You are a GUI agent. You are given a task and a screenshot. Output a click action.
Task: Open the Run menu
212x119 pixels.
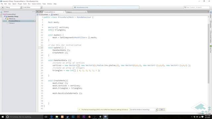[x=29, y=4]
